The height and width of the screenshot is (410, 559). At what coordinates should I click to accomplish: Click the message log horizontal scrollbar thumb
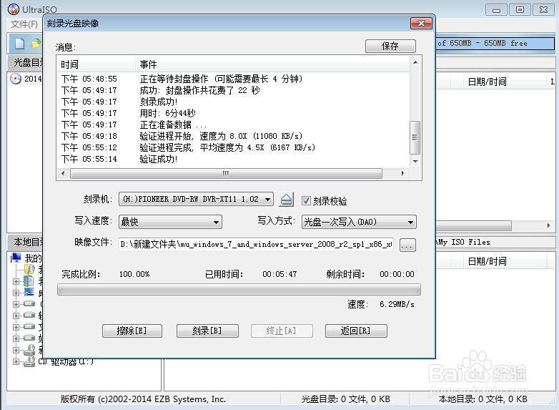[x=226, y=173]
